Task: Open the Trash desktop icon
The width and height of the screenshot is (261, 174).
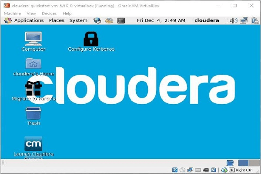Action: tap(33, 114)
